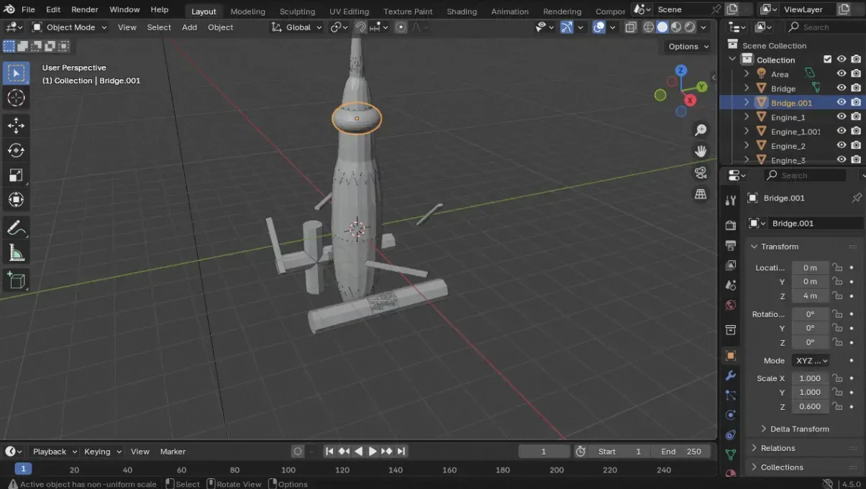Click the End frame field 250
This screenshot has height=489, width=866.
681,452
